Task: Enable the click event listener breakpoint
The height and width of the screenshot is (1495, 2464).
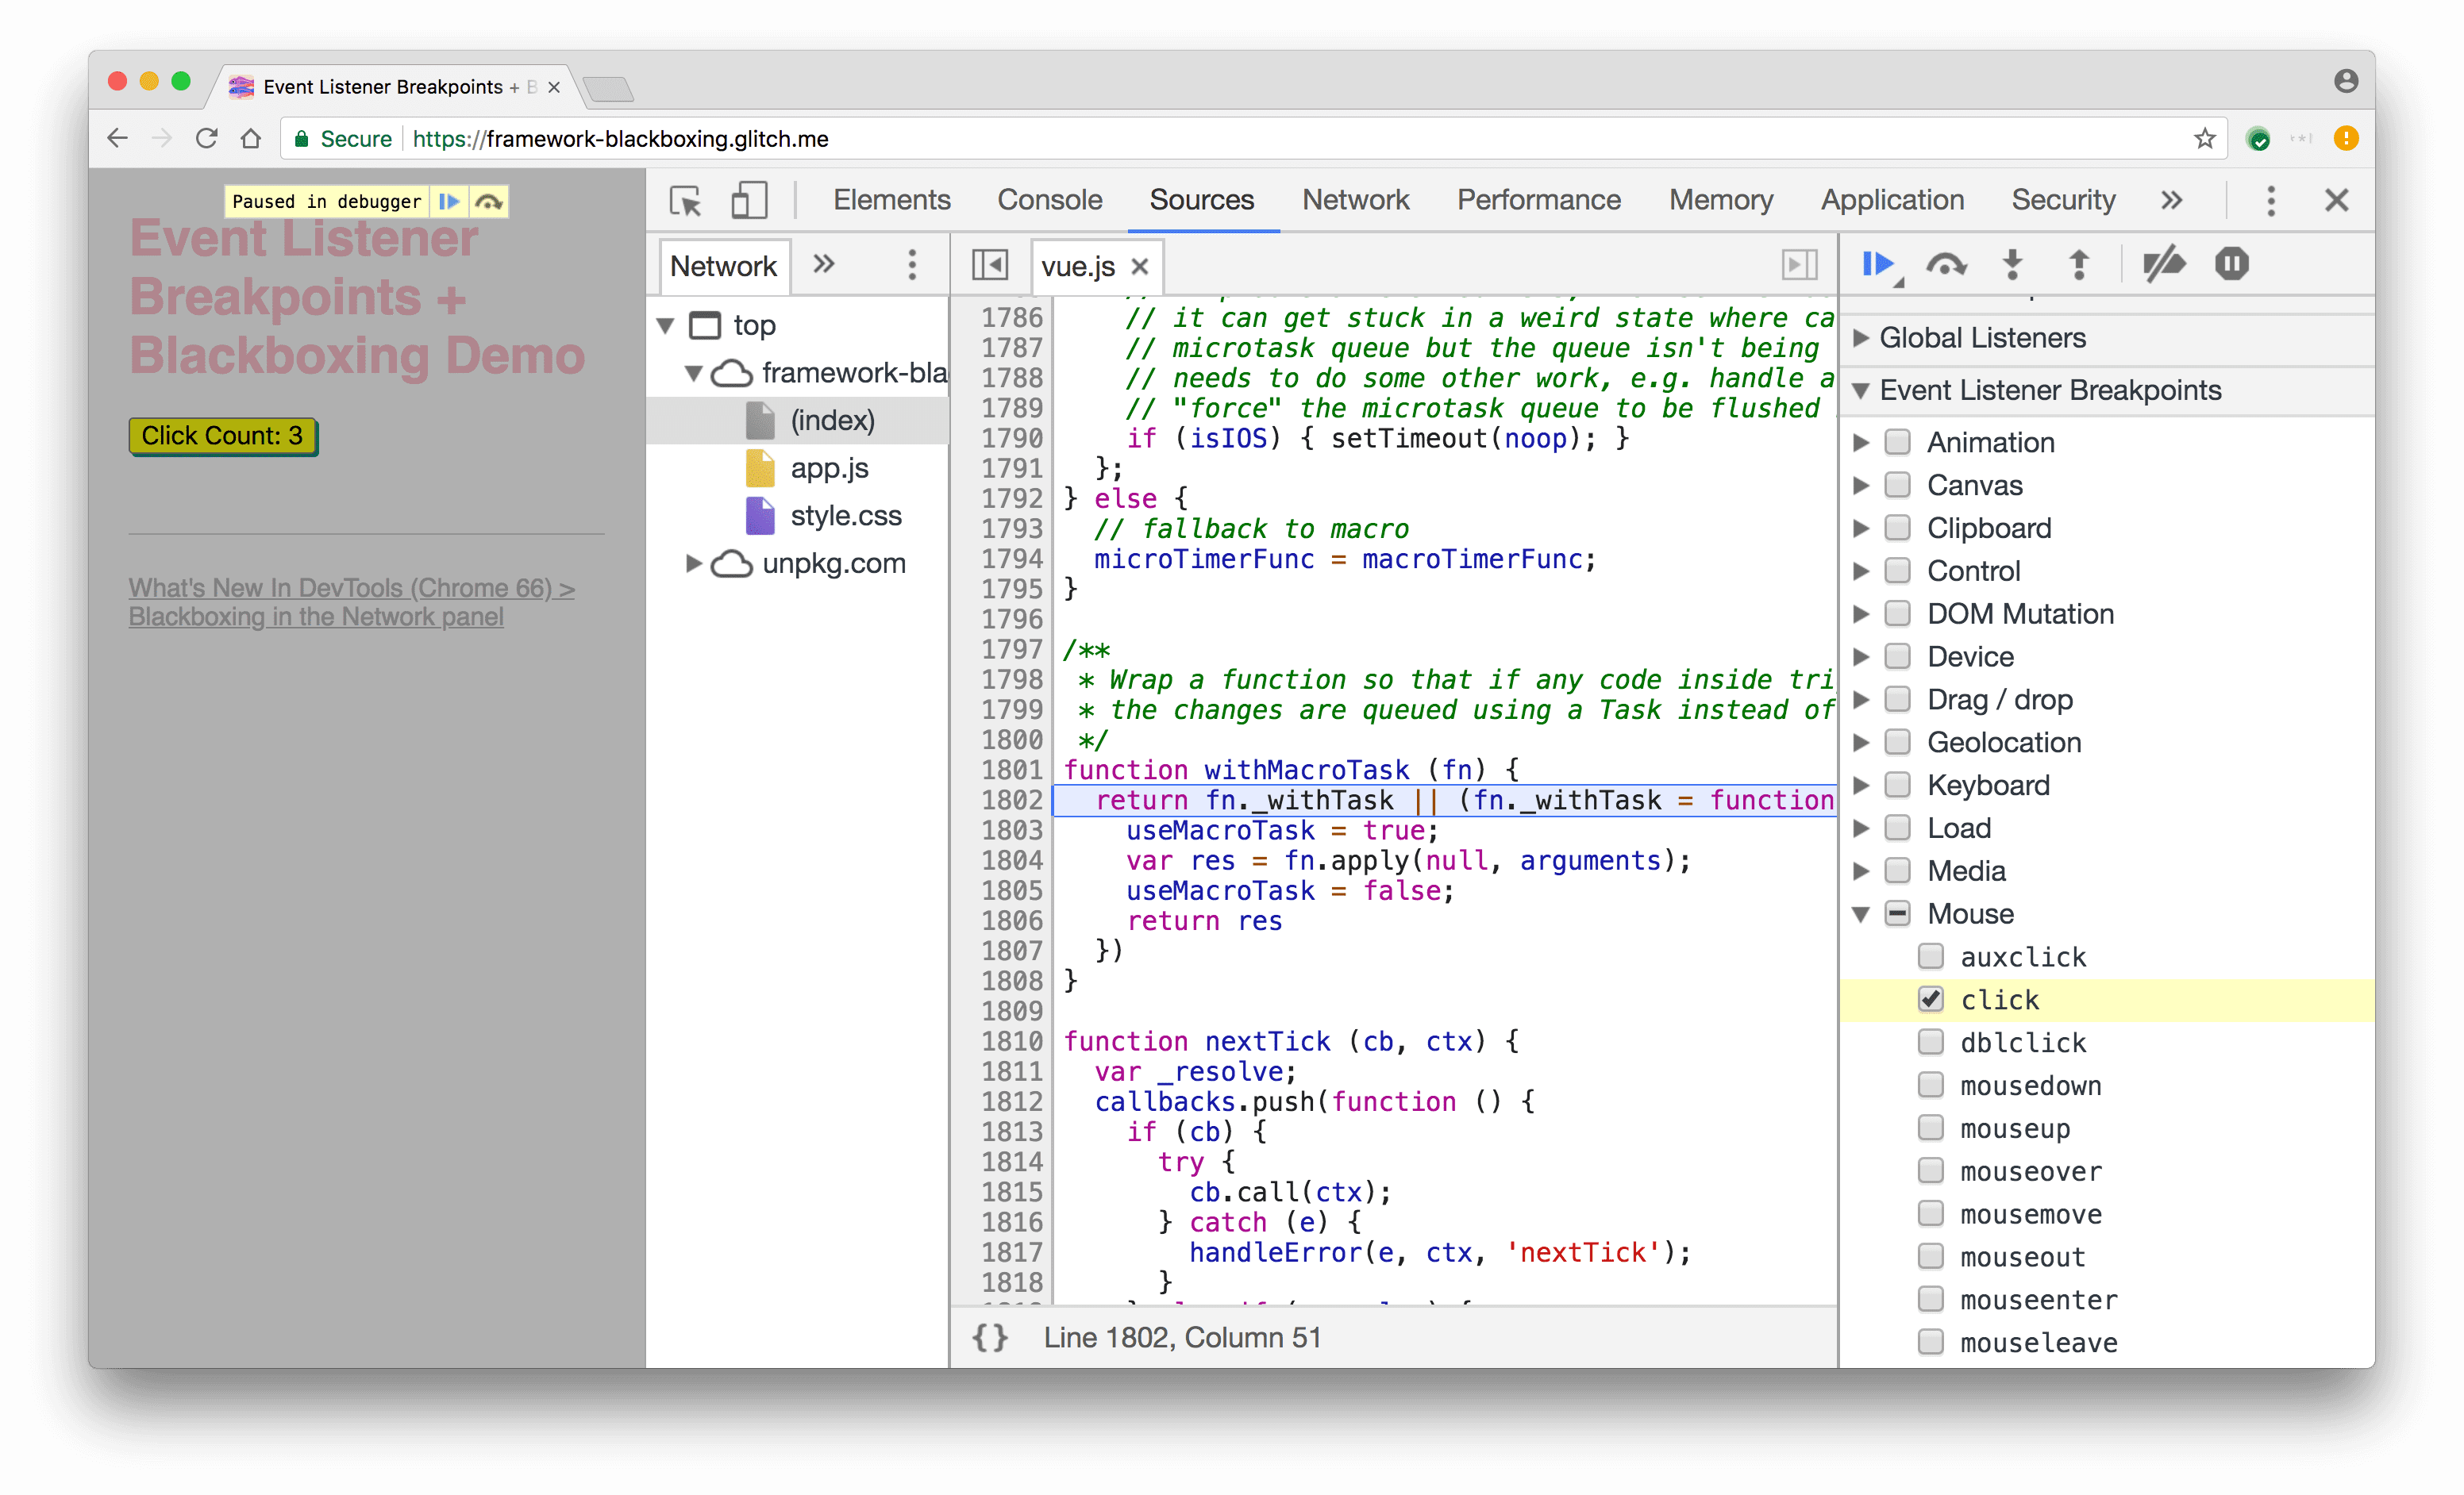Action: pos(1929,997)
